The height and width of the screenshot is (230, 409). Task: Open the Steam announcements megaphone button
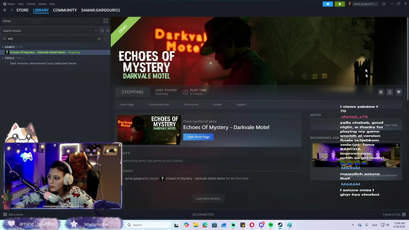328,4
